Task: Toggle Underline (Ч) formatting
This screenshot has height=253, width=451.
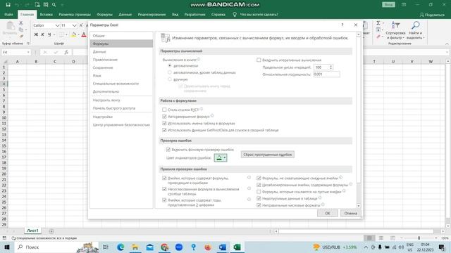Action: click(x=49, y=34)
